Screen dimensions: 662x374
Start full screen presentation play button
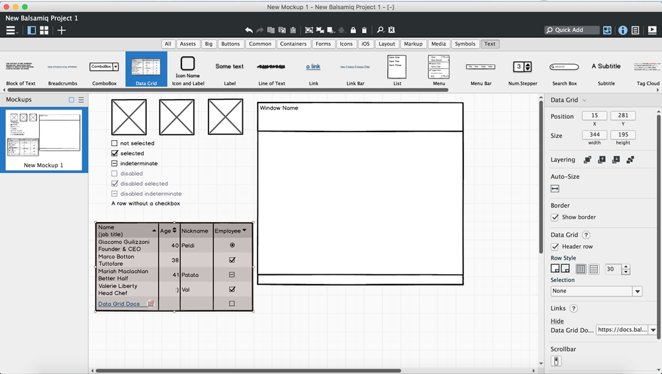652,30
